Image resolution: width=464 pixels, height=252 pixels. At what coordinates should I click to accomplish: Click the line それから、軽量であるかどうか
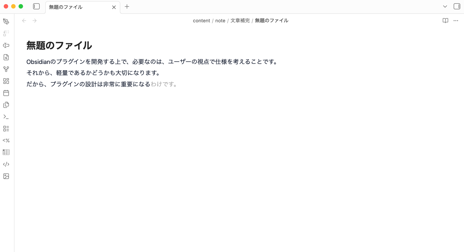pos(93,73)
